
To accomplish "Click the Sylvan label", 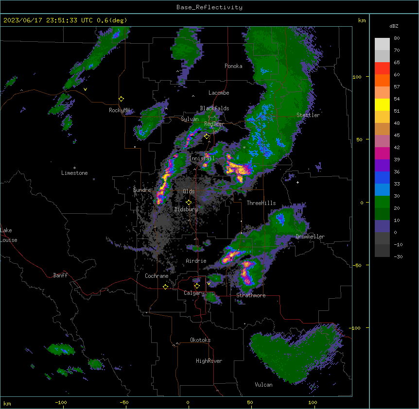I will point(190,119).
